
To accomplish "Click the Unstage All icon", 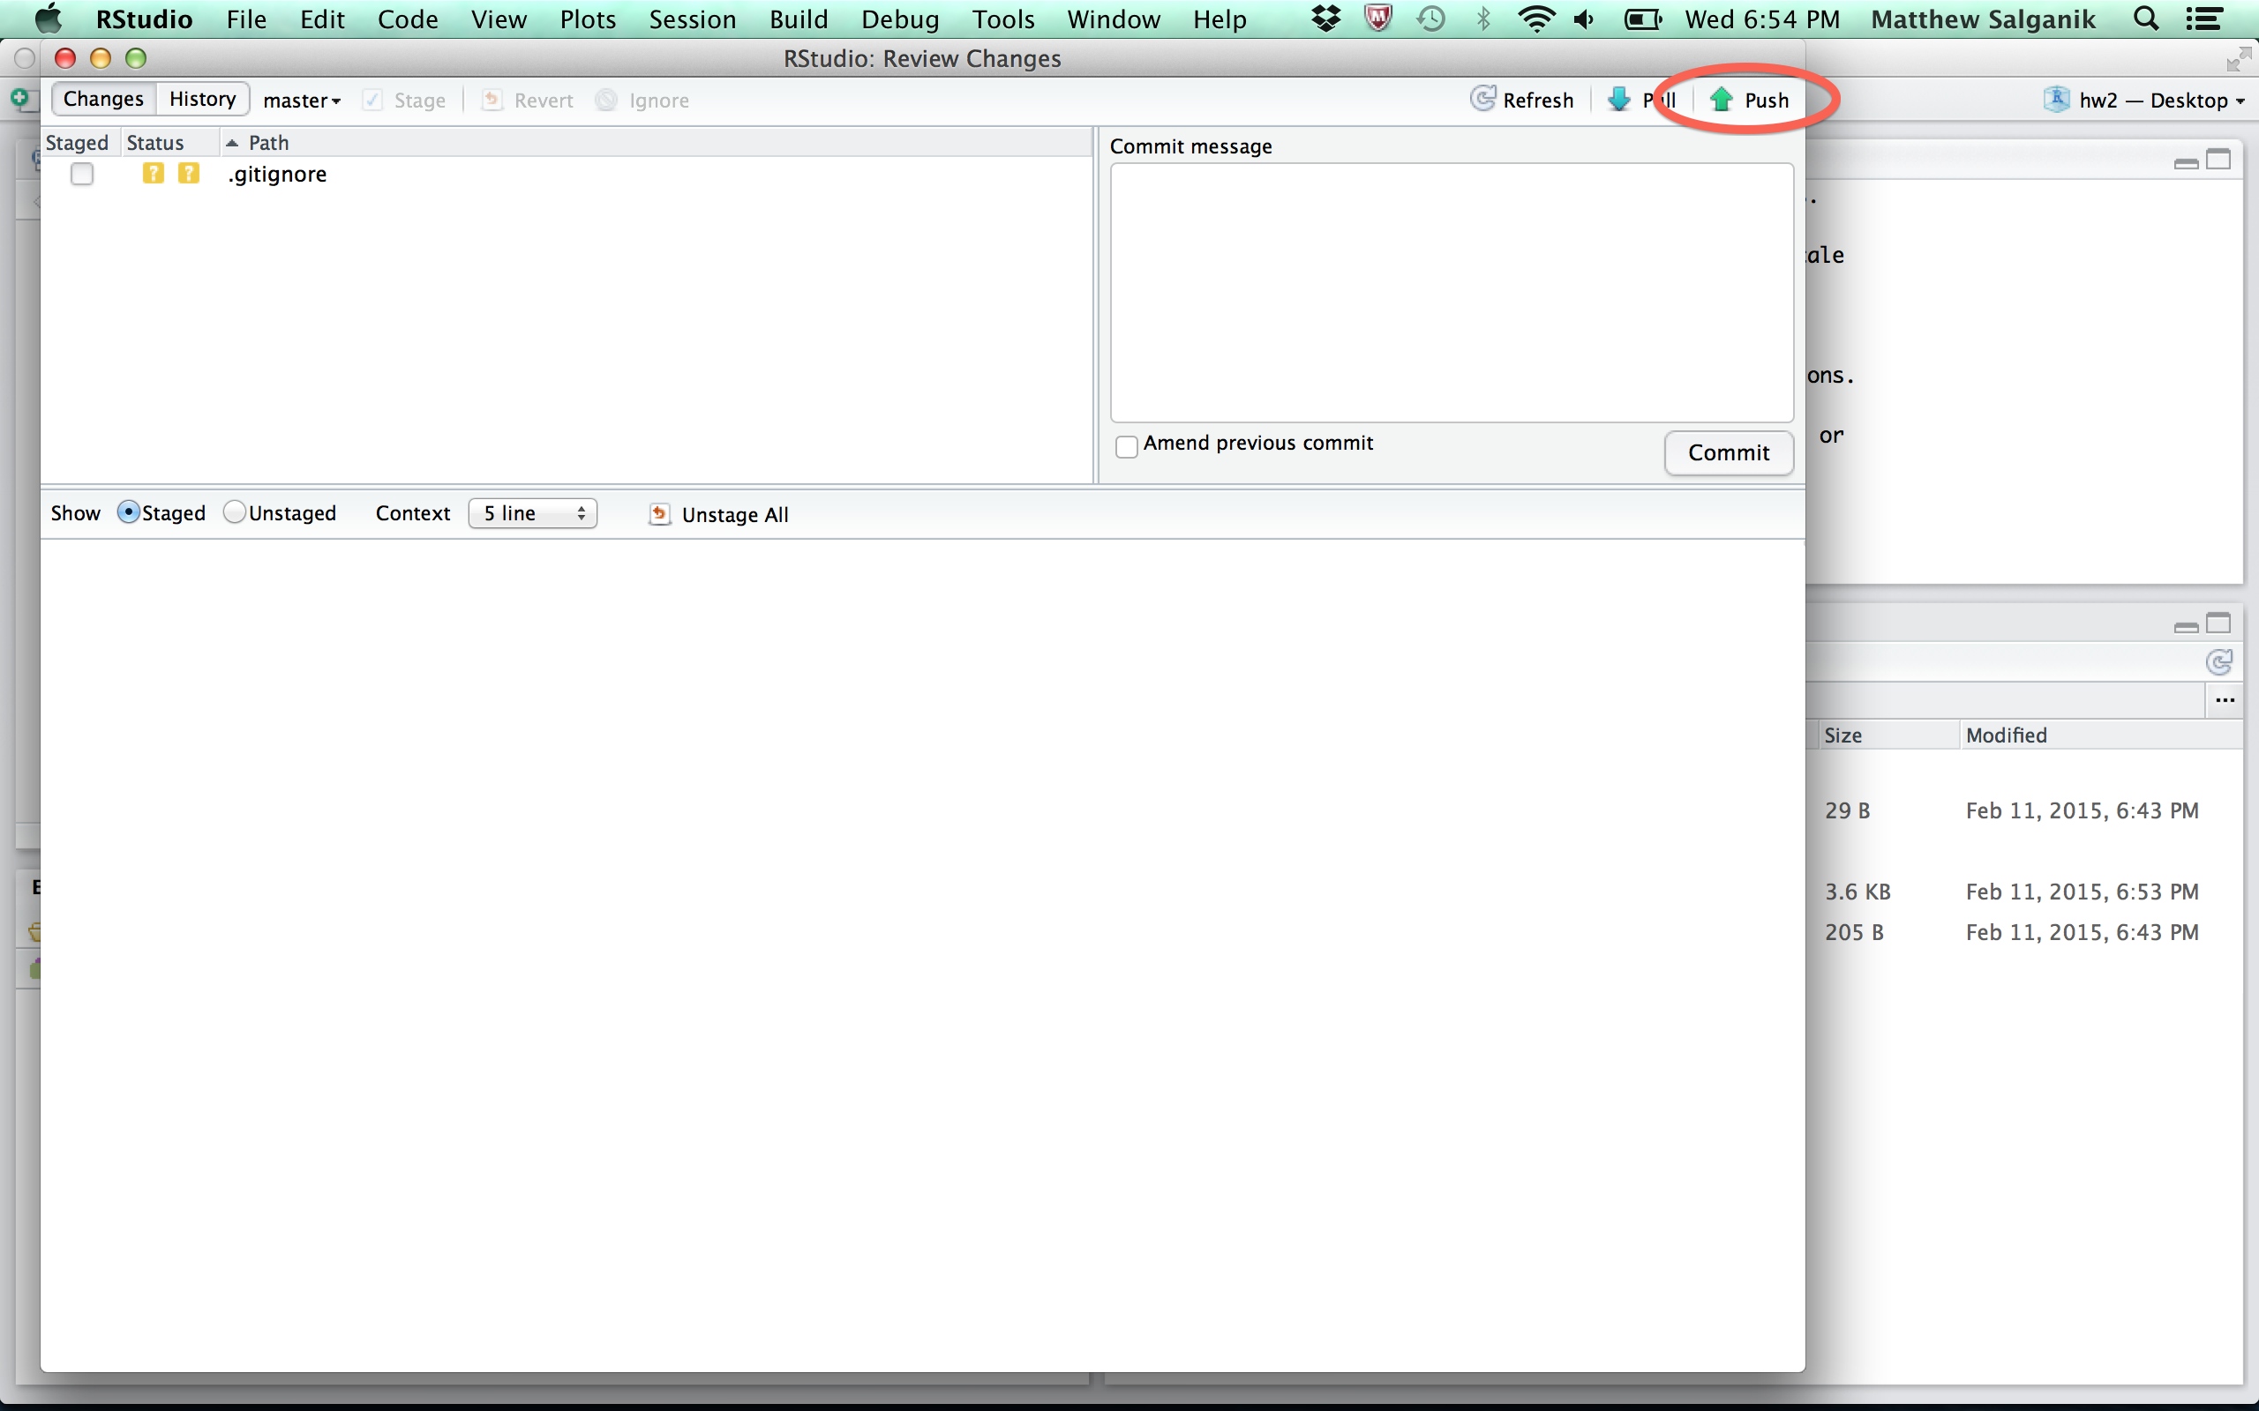I will pos(660,514).
